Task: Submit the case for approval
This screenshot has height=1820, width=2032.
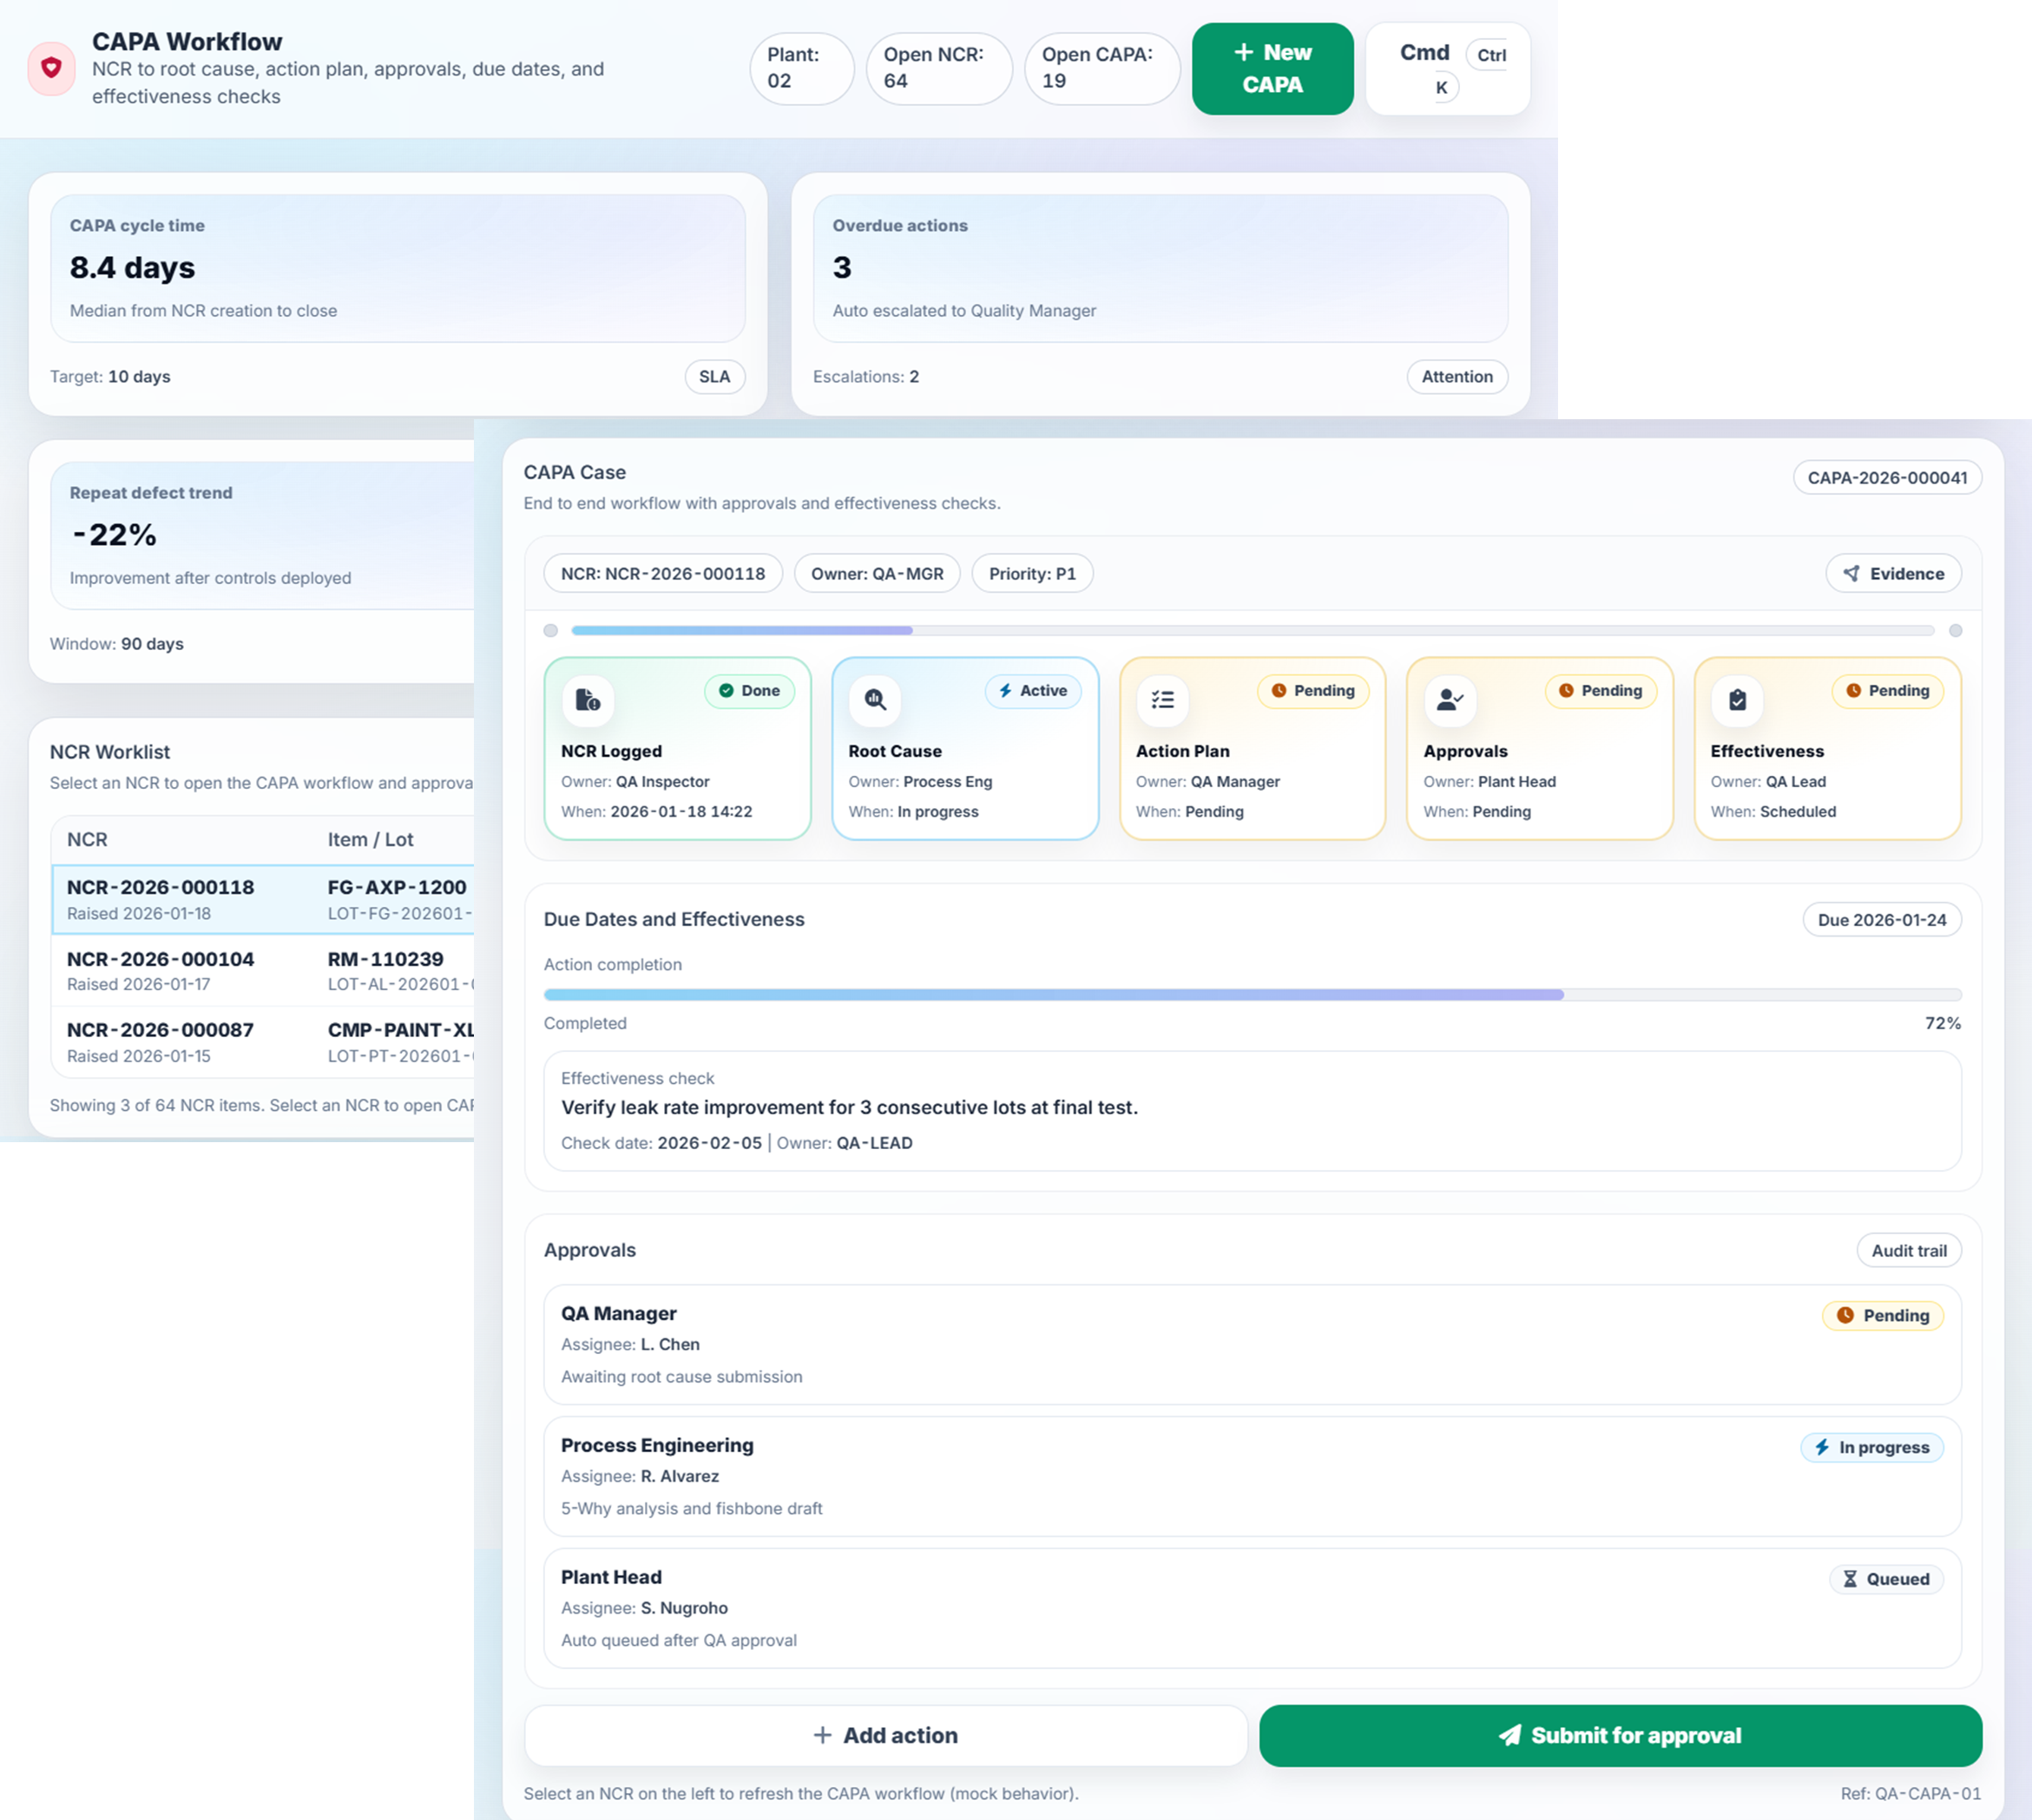Action: tap(1620, 1735)
